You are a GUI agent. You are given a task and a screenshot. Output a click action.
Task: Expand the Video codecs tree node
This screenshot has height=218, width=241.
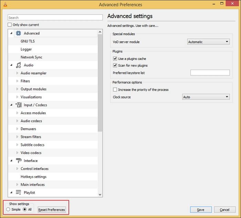point(18,153)
